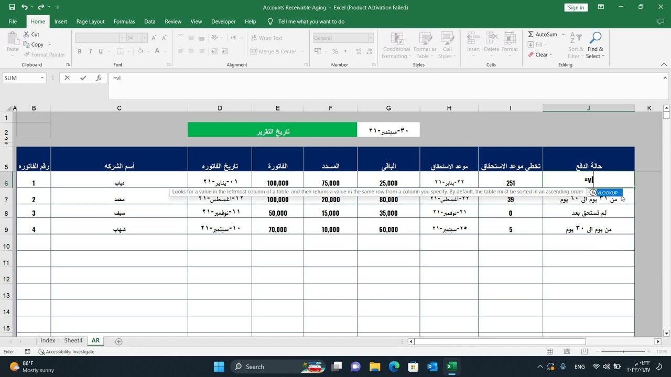Open the Developer tab
671x377 pixels.
223,21
